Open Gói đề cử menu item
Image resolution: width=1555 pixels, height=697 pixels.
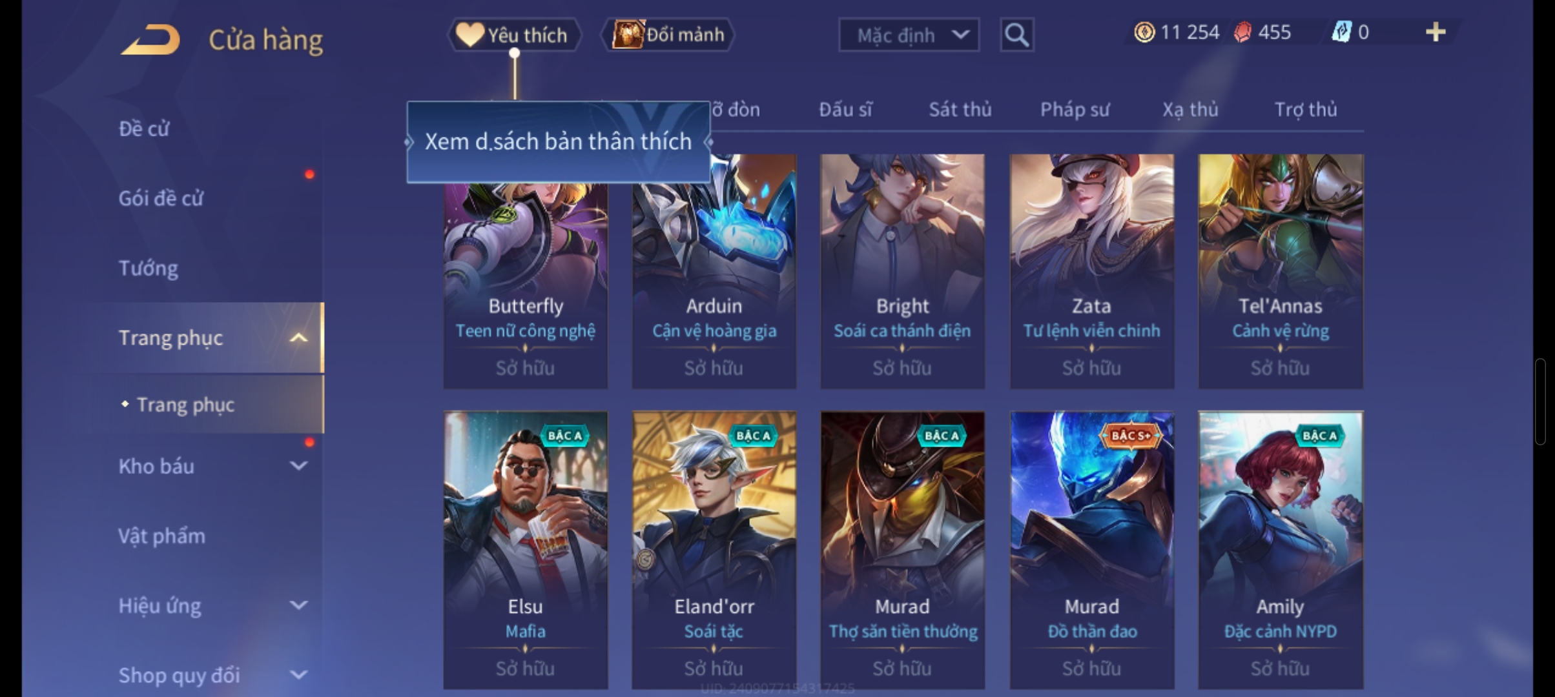160,198
